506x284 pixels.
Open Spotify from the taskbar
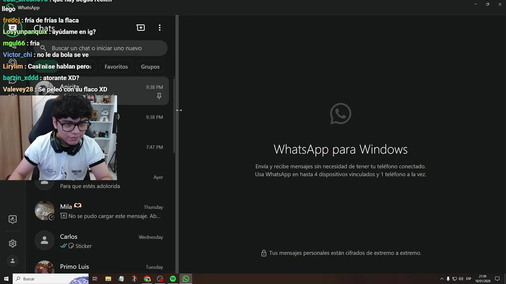pyautogui.click(x=173, y=279)
